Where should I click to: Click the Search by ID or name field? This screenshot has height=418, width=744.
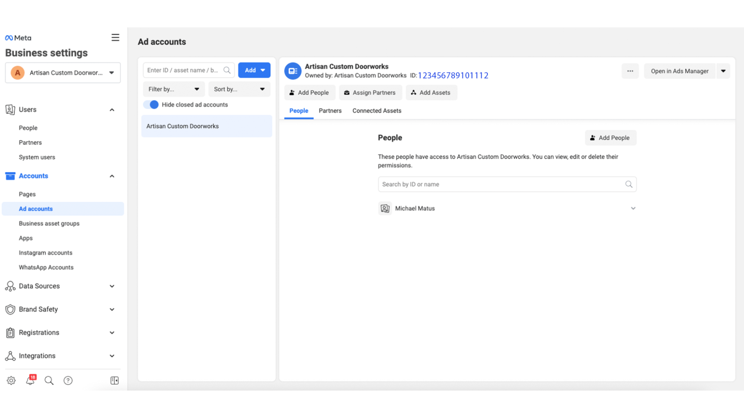(x=507, y=184)
